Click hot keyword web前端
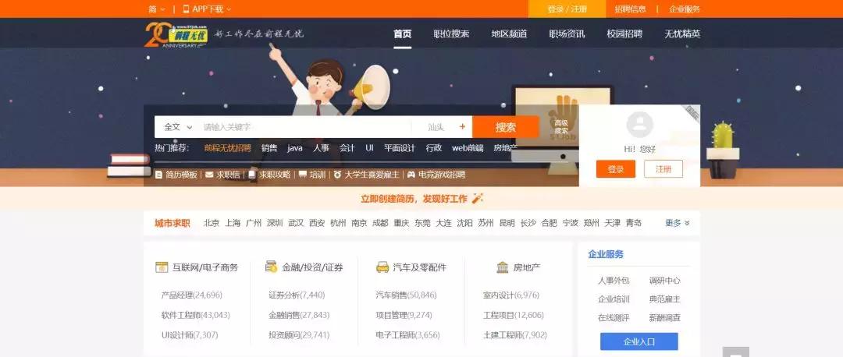Screen dimensions: 843x357 point(468,148)
